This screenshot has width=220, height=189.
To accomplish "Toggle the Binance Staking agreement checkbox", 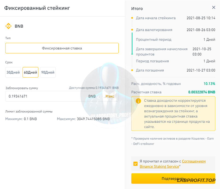I will (x=135, y=164).
